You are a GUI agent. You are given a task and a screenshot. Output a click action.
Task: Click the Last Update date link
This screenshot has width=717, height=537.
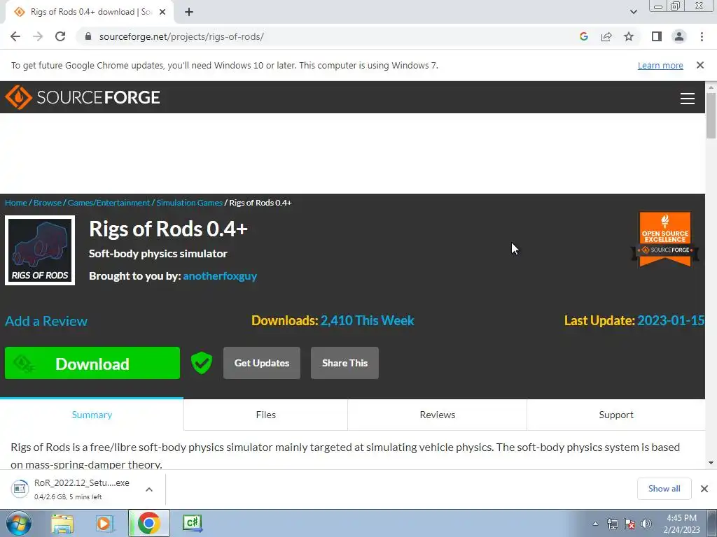click(671, 320)
